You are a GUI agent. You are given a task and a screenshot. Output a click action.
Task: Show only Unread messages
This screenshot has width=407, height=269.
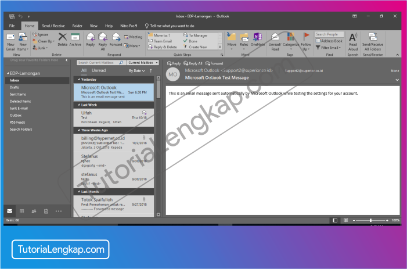pos(99,70)
